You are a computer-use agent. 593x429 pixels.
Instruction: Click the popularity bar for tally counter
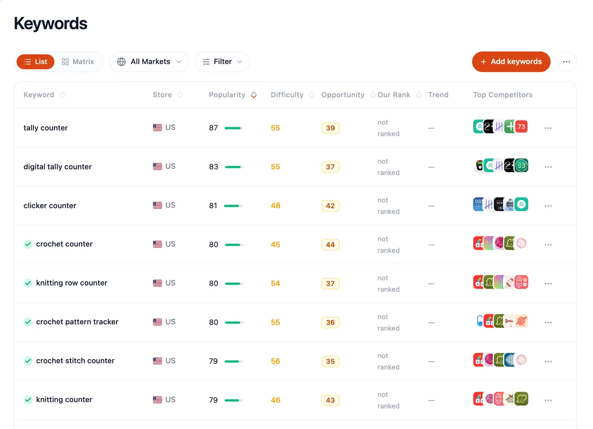[x=233, y=128]
